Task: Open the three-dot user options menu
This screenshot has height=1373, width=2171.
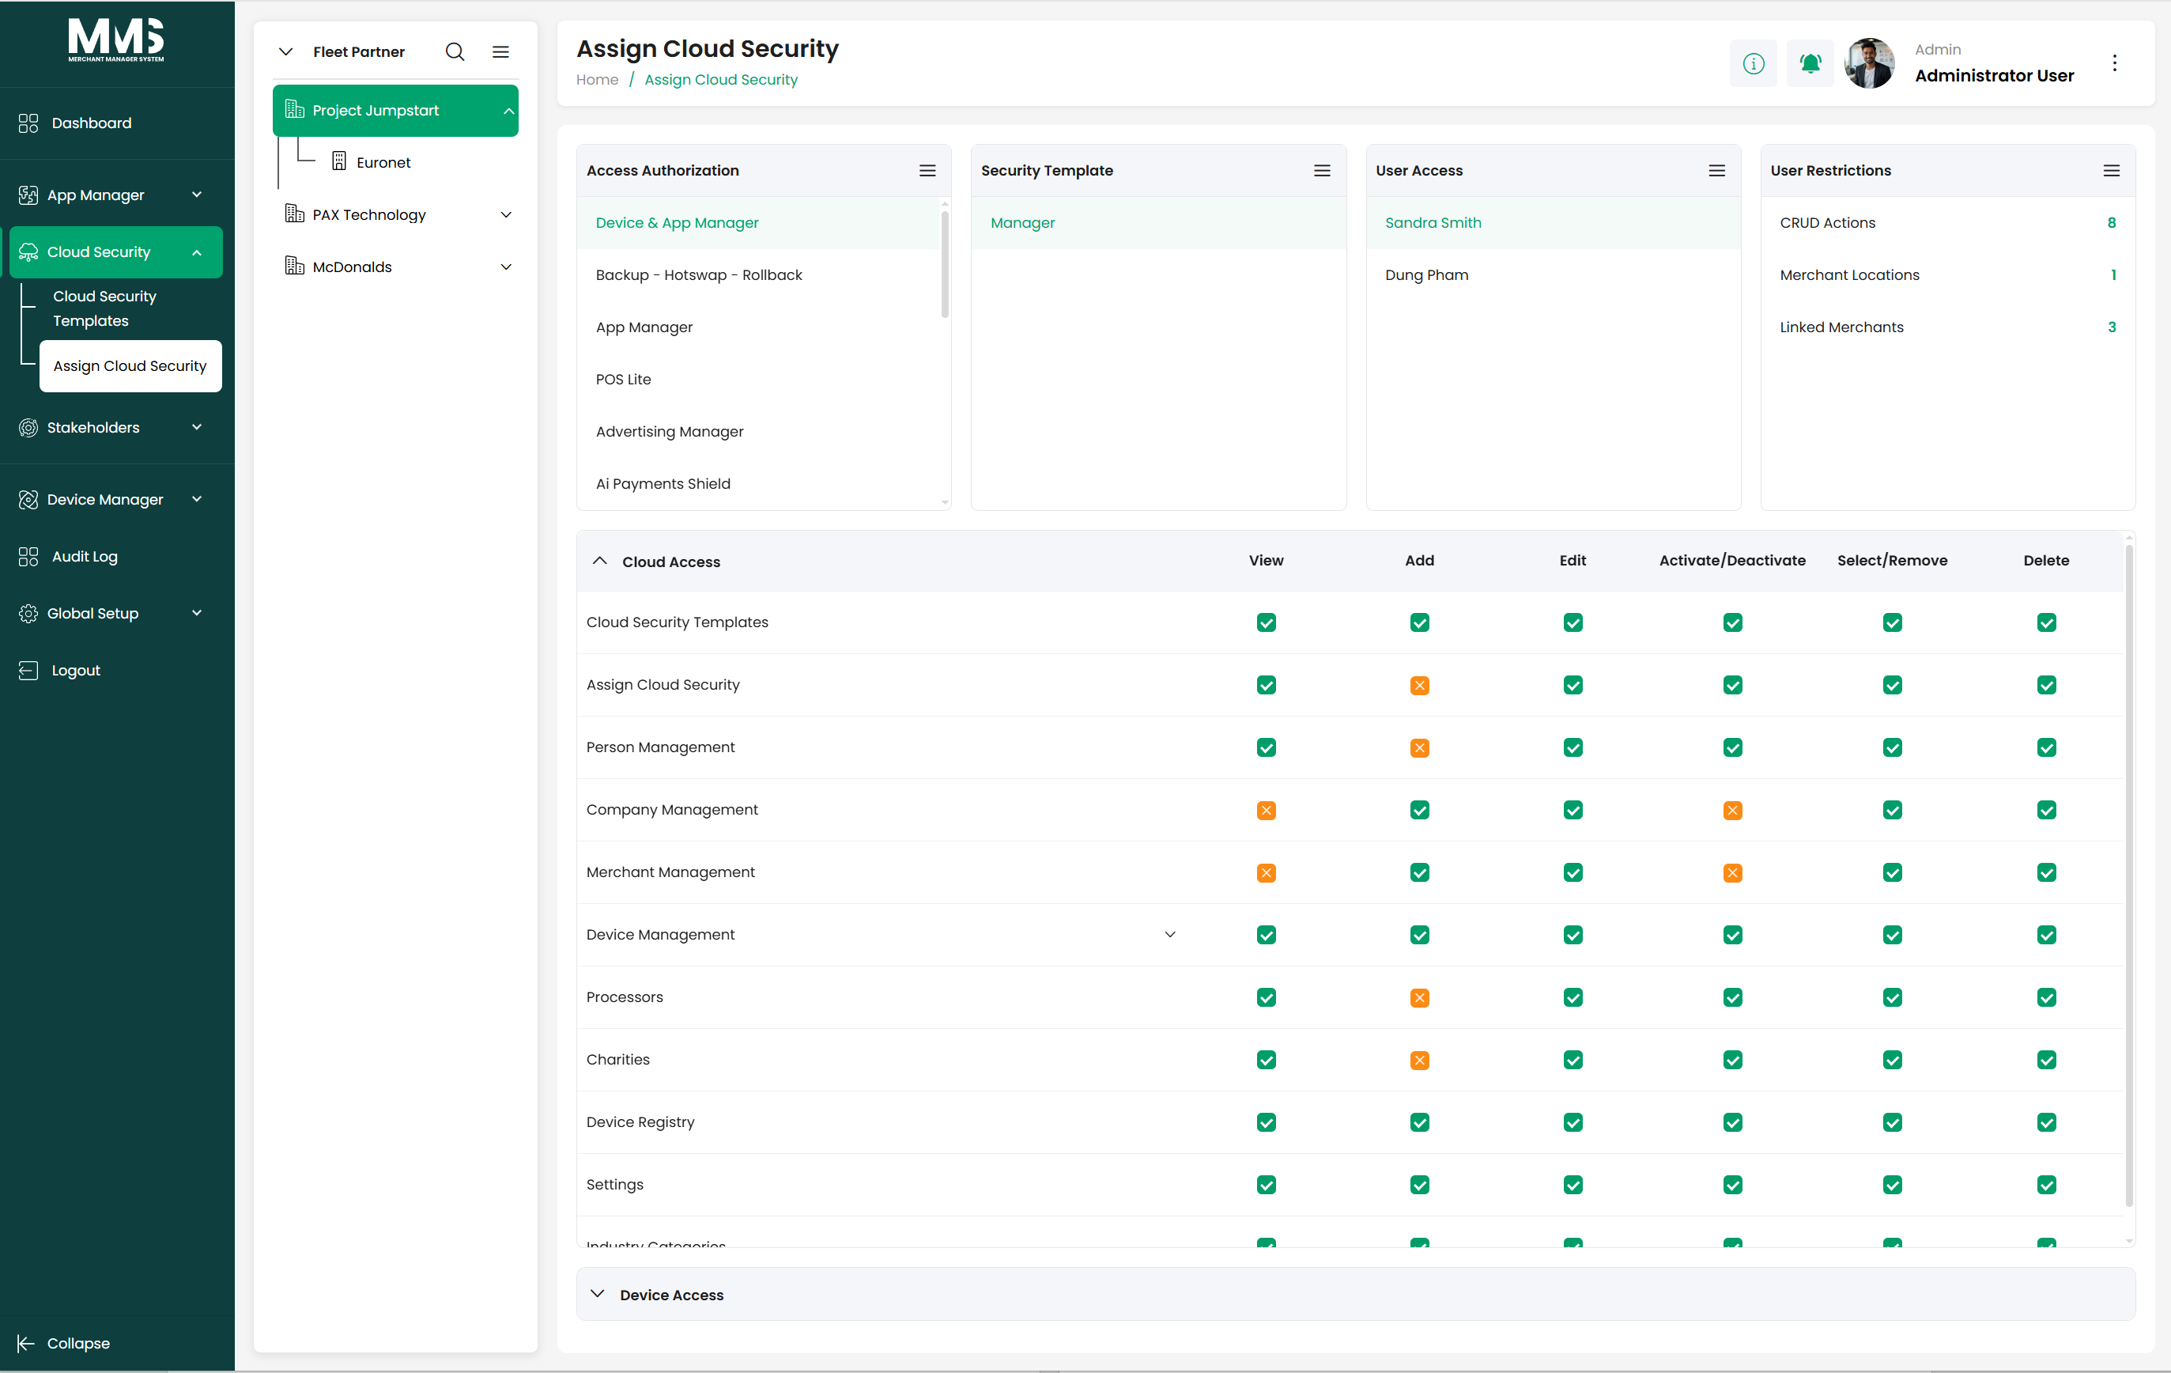Action: tap(2115, 63)
